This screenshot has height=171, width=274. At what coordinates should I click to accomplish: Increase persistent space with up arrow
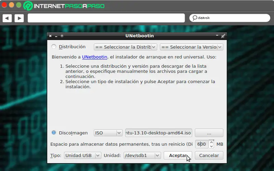(211, 142)
